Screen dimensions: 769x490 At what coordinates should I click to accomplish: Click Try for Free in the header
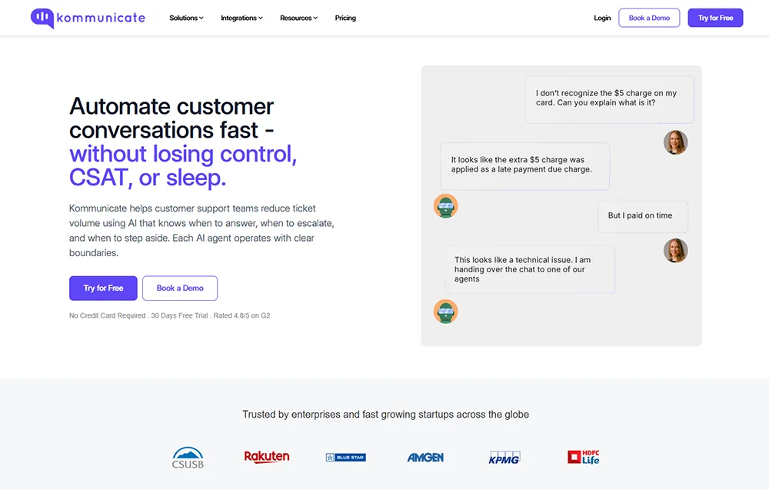click(x=715, y=18)
